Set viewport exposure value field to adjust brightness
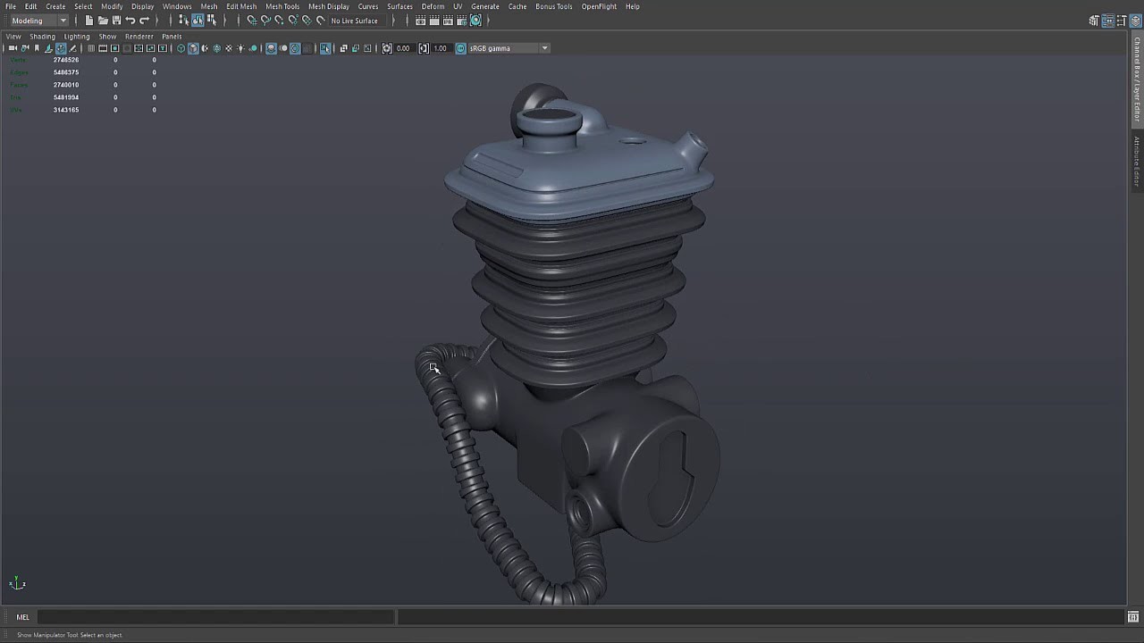This screenshot has width=1144, height=643. pos(402,48)
